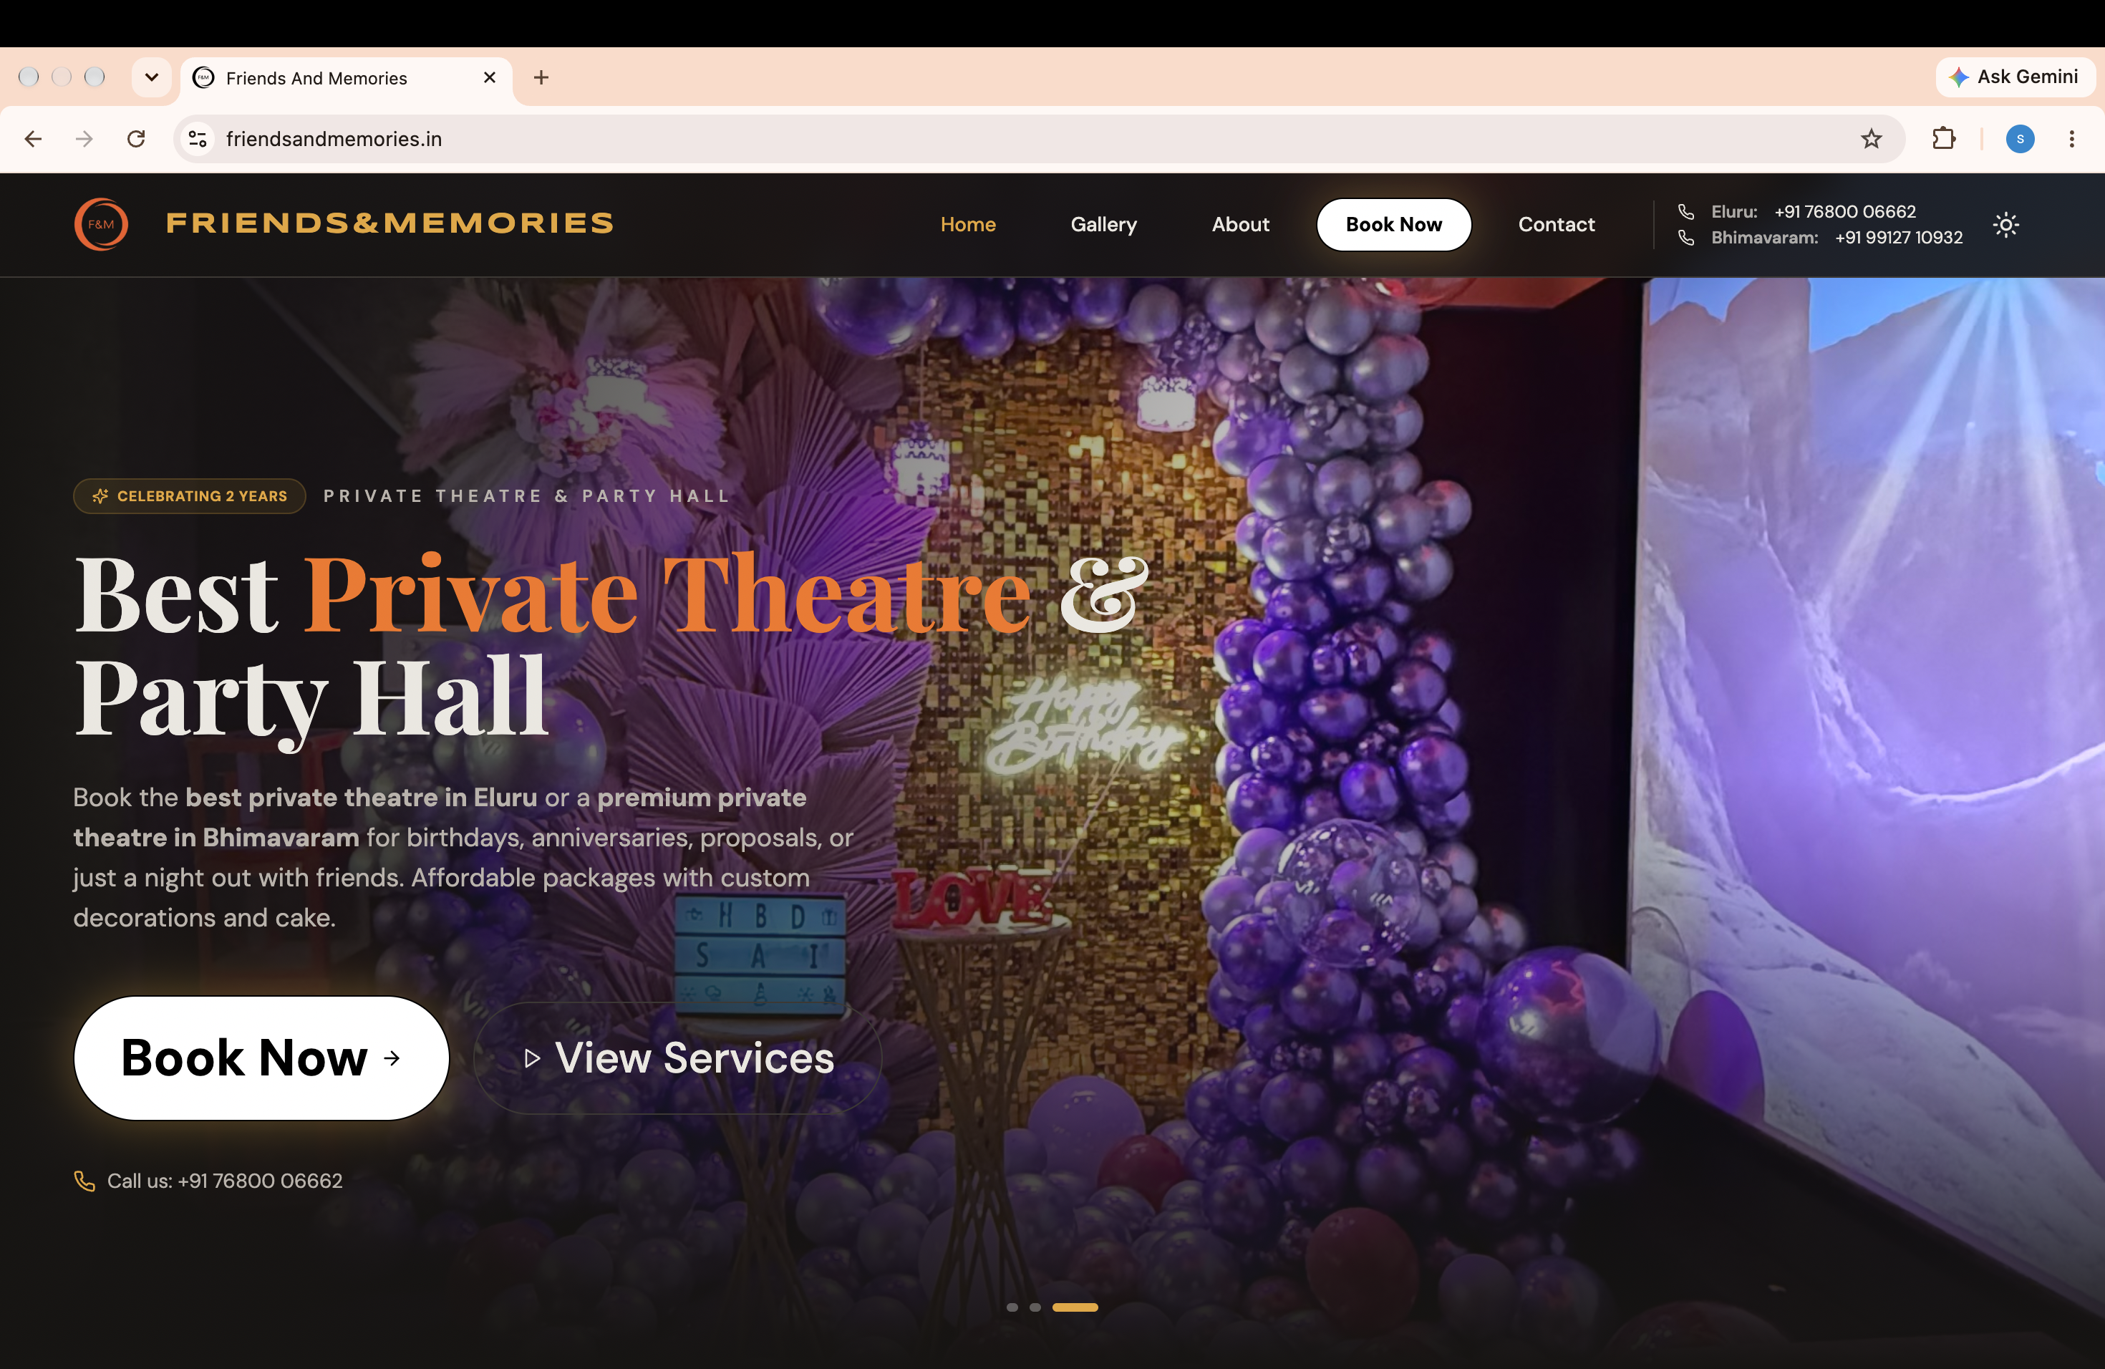Click the Call us +91 76800 06662 link
This screenshot has width=2105, height=1369.
pyautogui.click(x=225, y=1181)
